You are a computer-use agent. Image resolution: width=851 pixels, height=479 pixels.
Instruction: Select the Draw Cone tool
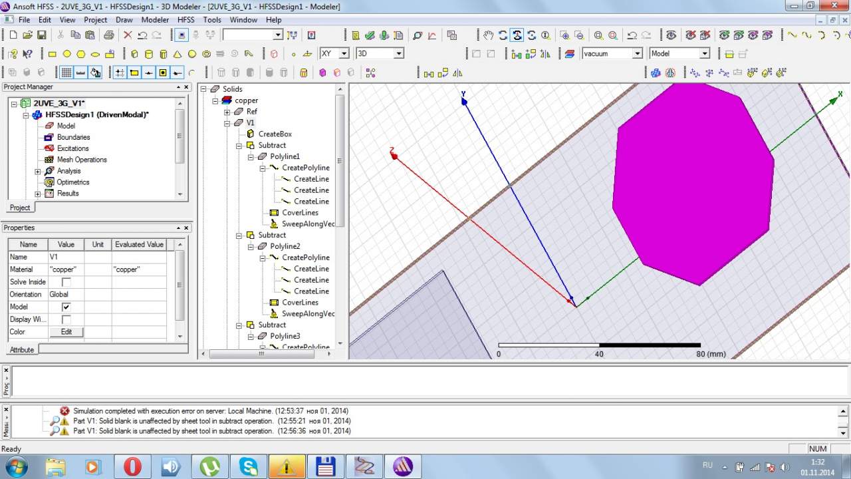coord(178,54)
